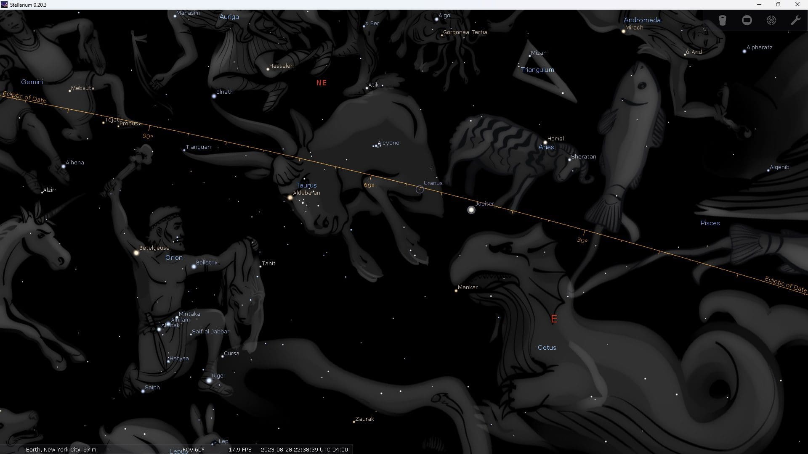Toggle the Oculars sensor frame icon
808x454 pixels.
point(747,20)
